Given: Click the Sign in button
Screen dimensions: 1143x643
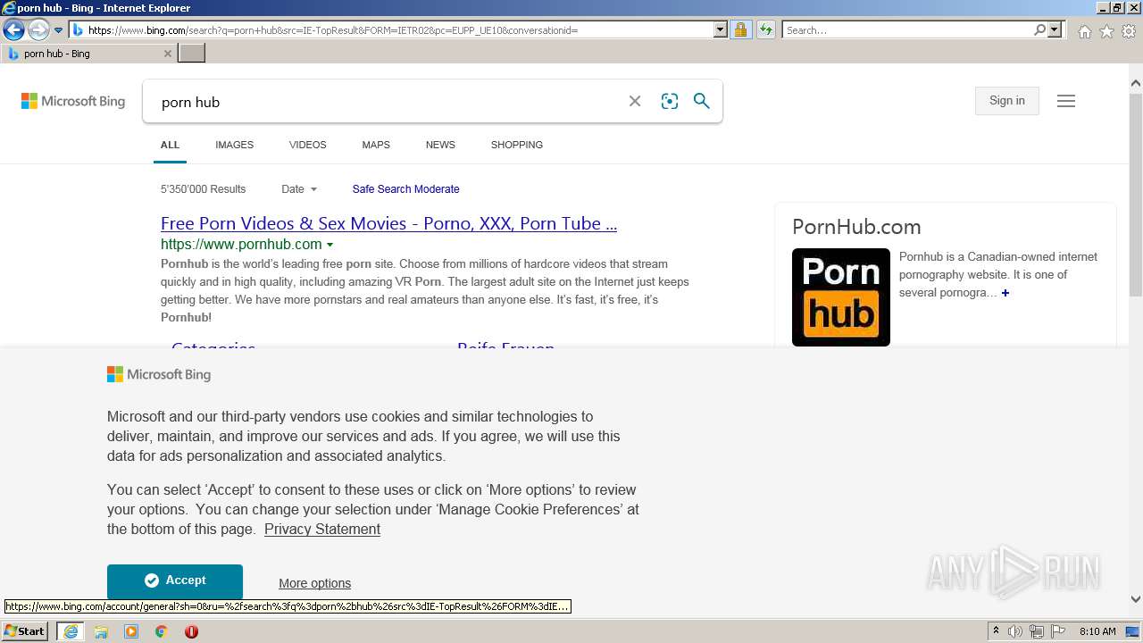Looking at the screenshot, I should (1007, 101).
